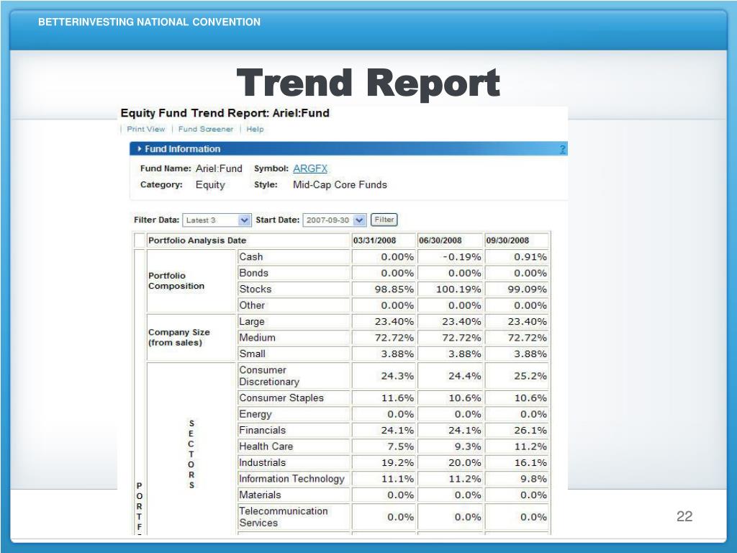This screenshot has height=553, width=737.
Task: Click the Consumer Discretionary sector label
Action: (269, 376)
